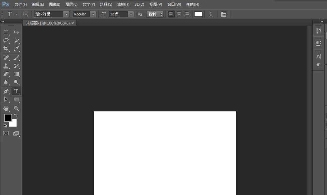Click the white text color swatch

198,14
